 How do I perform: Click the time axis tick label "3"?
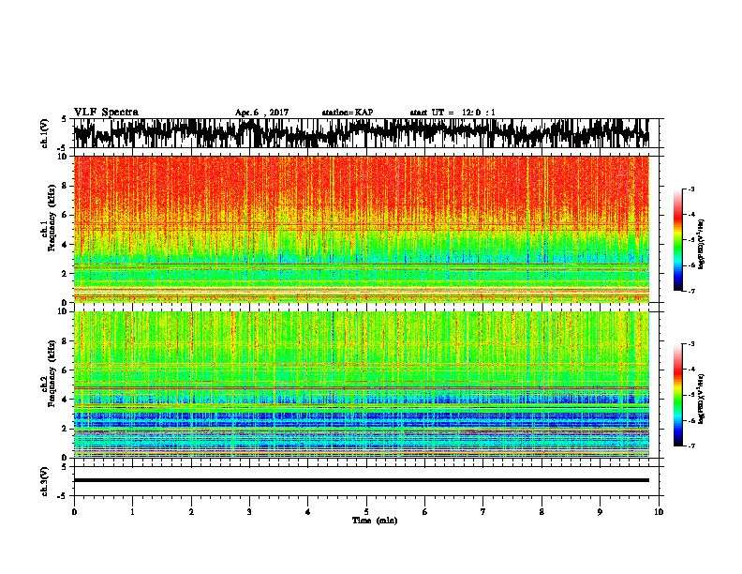(x=249, y=512)
